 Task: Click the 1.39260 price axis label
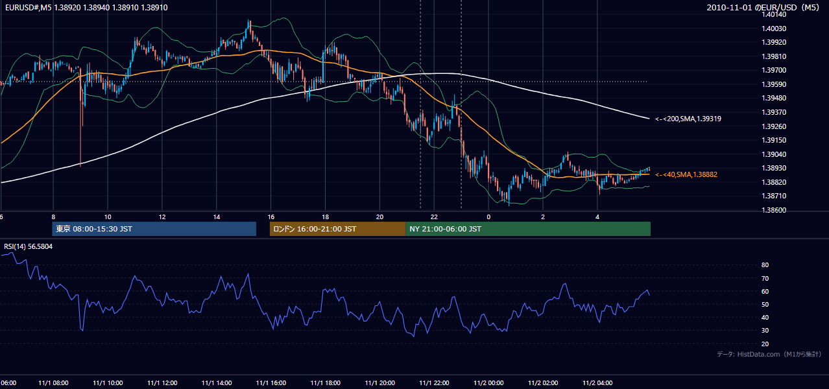(x=775, y=126)
